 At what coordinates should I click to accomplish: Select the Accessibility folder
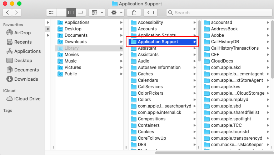click(x=163, y=22)
